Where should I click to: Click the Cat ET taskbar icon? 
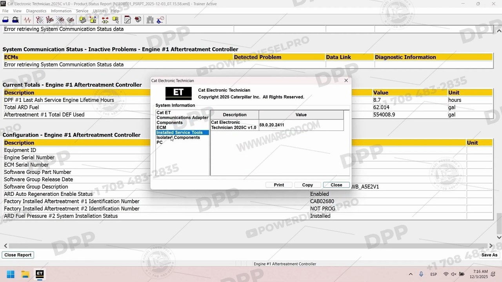click(39, 274)
